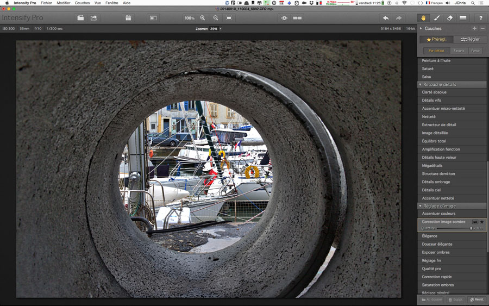Apply the Netteté preset
The width and height of the screenshot is (489, 306).
pos(452,116)
